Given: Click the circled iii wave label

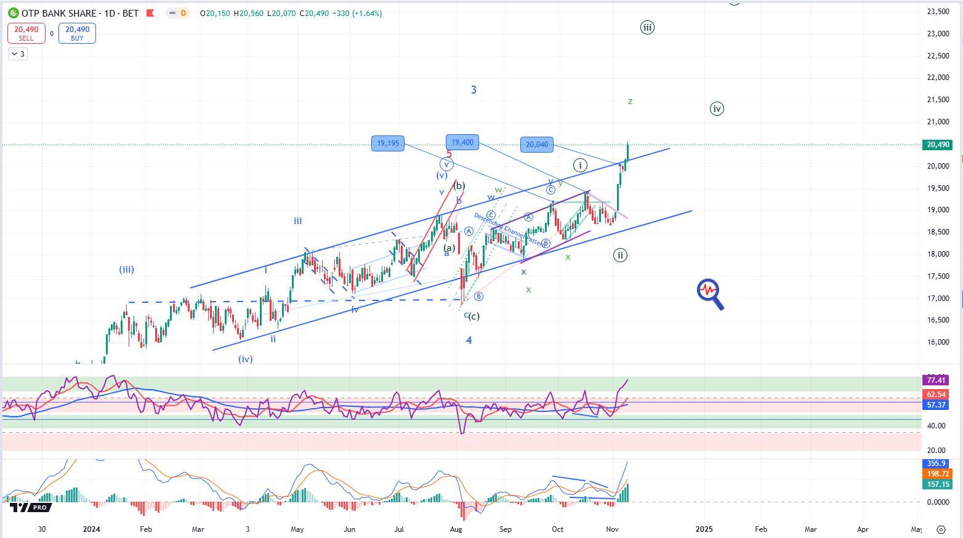Looking at the screenshot, I should pyautogui.click(x=647, y=27).
